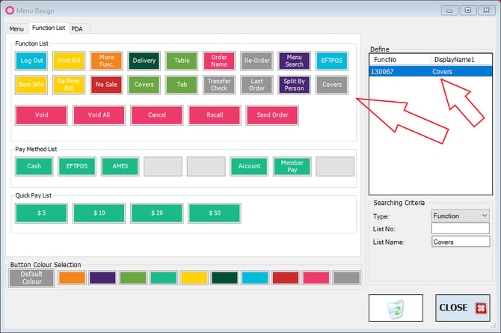This screenshot has height=333, width=501.
Task: Choose the Void All function button
Action: click(x=99, y=114)
